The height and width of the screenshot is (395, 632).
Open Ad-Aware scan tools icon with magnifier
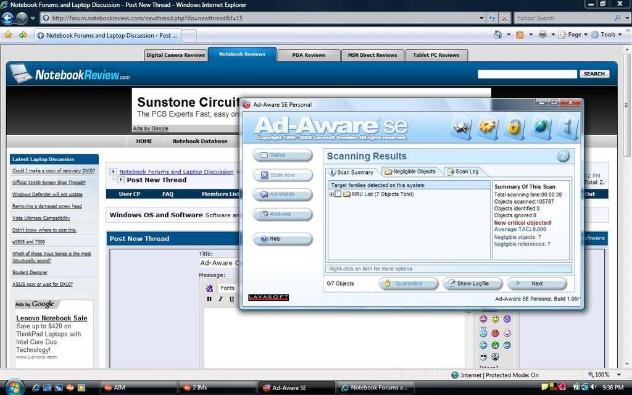(462, 127)
